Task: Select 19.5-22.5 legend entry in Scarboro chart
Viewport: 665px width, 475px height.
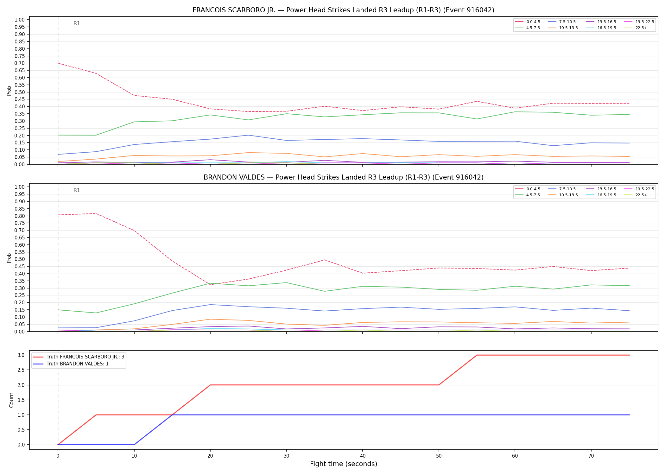Action: pos(639,22)
